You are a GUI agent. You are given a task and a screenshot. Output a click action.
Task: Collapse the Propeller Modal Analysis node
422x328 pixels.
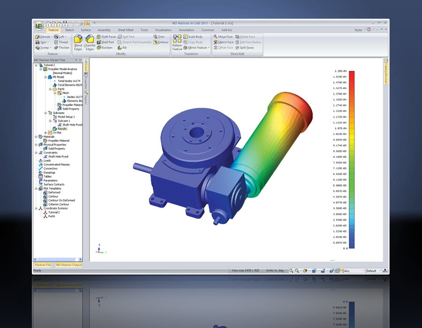point(41,69)
